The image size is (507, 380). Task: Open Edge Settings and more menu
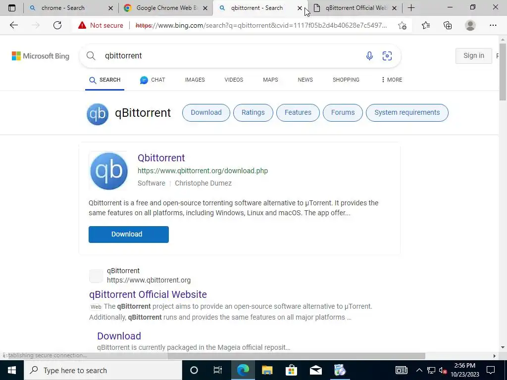(x=493, y=25)
